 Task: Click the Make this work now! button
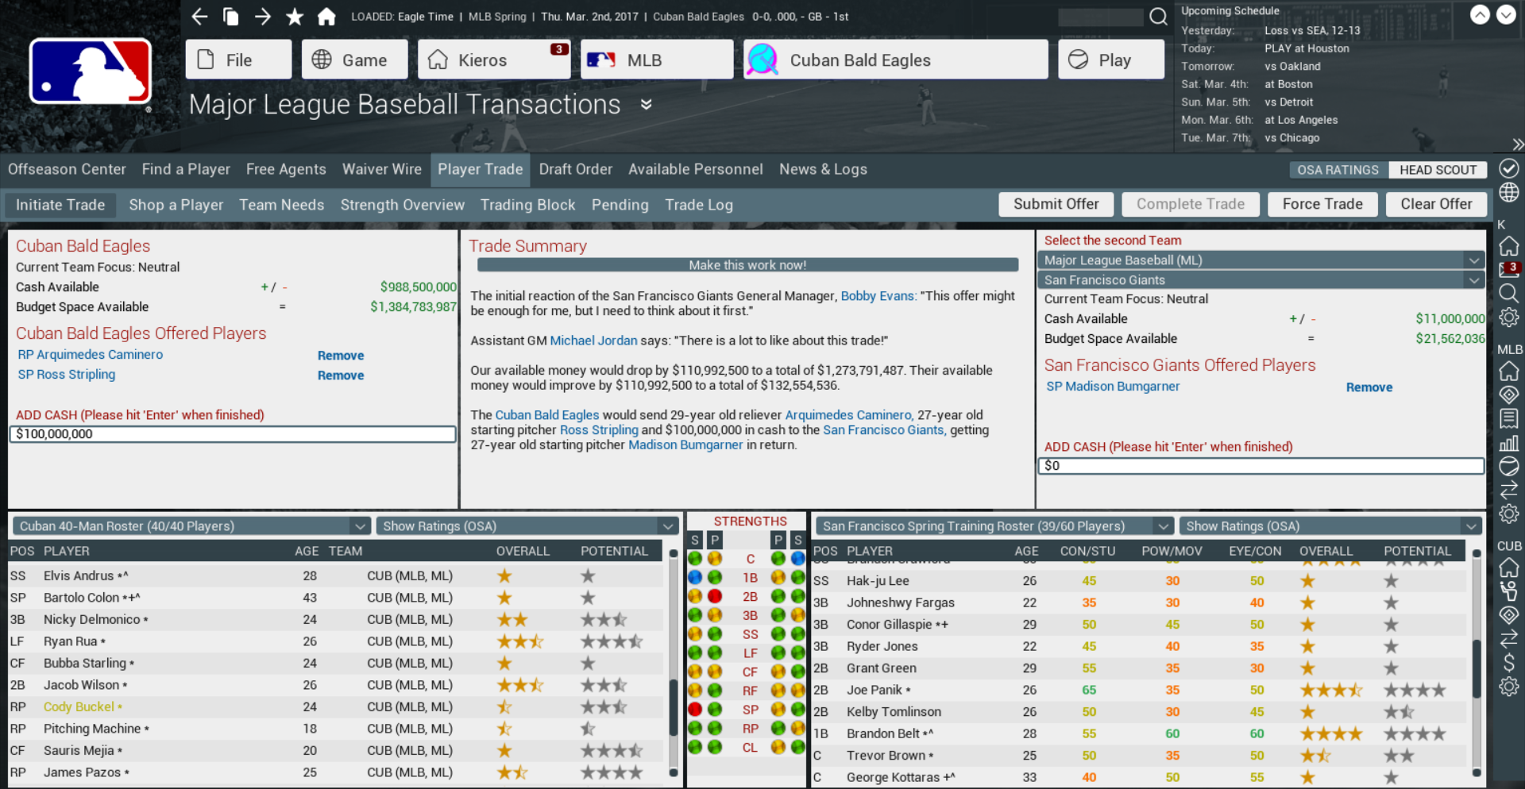pos(747,265)
